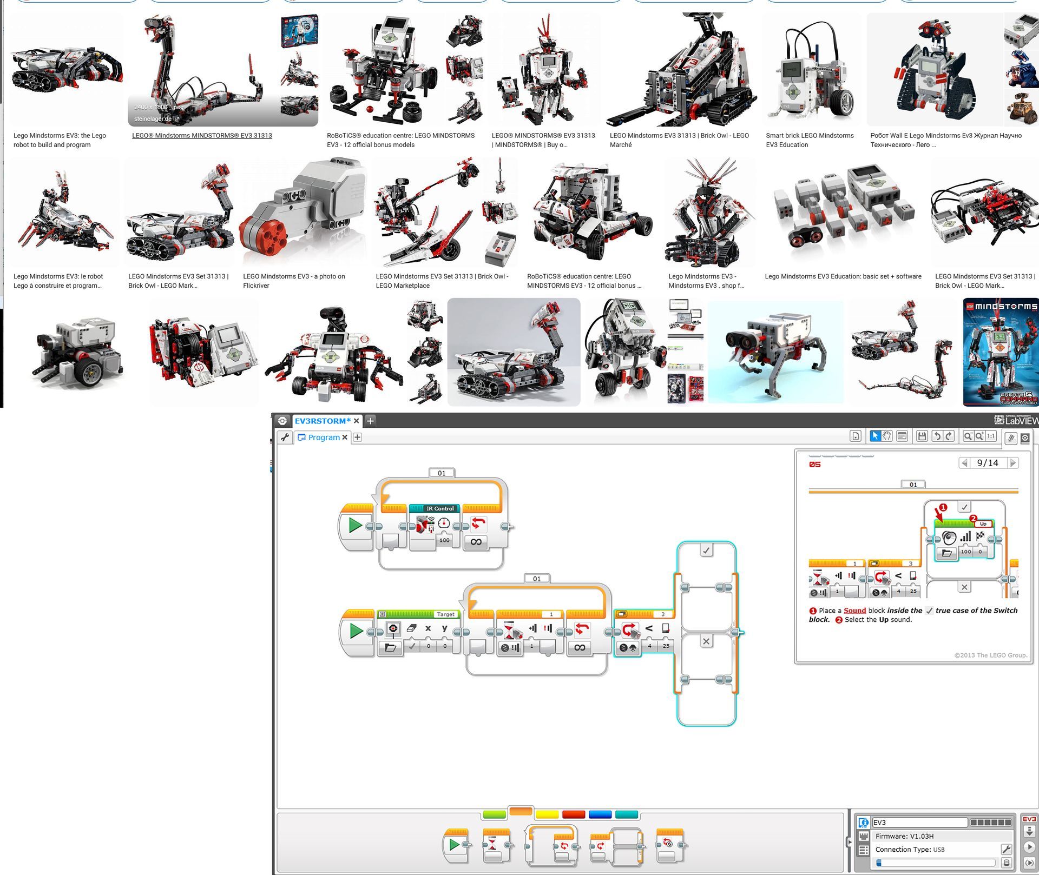The height and width of the screenshot is (875, 1039).
Task: Click the Undo arrow
Action: (x=936, y=436)
